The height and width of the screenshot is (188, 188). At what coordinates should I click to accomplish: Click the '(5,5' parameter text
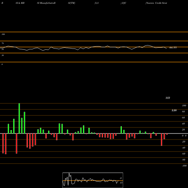97,3
